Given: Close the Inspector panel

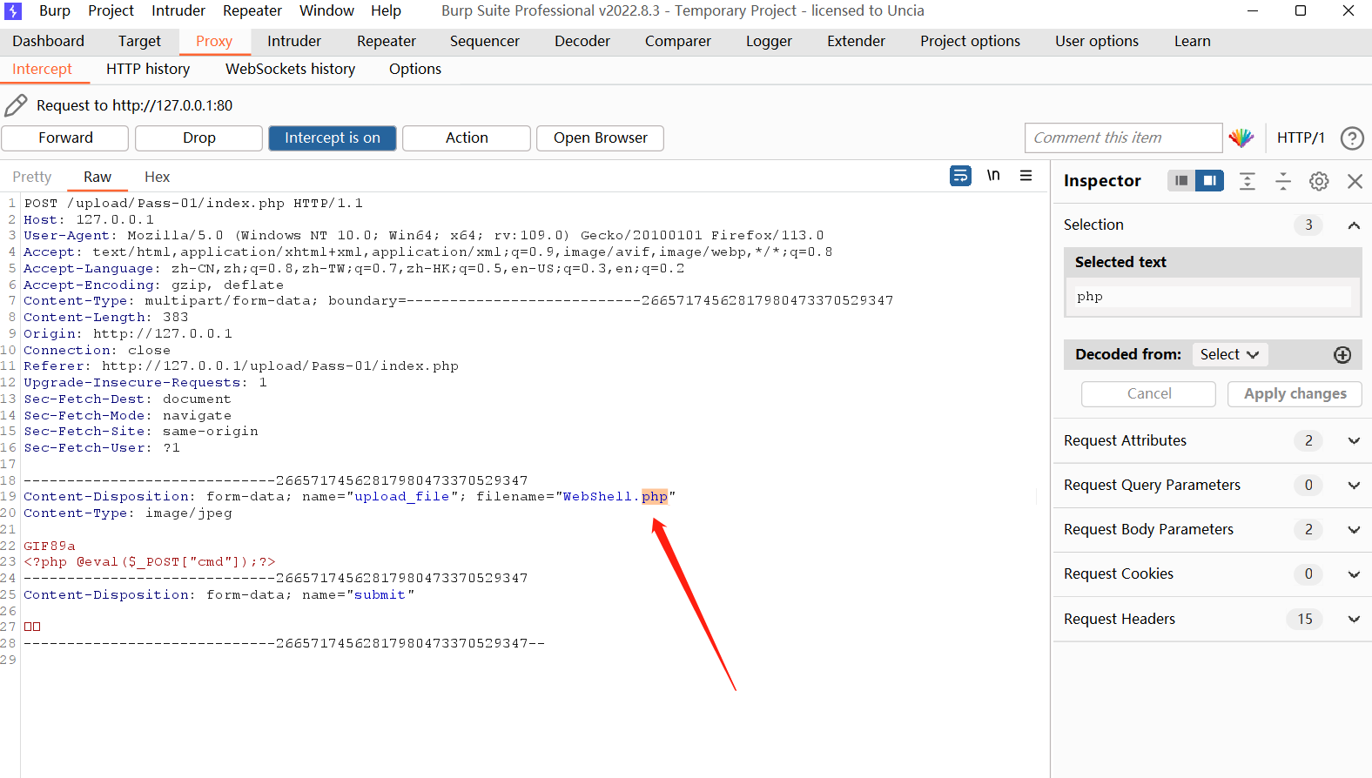Looking at the screenshot, I should pos(1355,181).
